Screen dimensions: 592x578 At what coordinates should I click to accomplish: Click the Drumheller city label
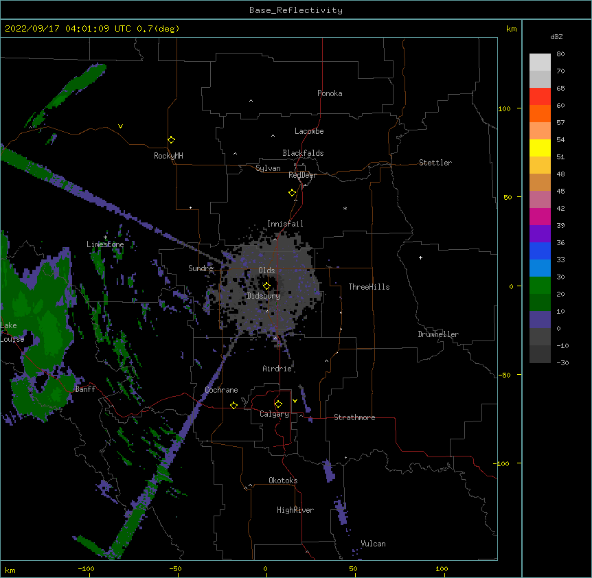438,334
